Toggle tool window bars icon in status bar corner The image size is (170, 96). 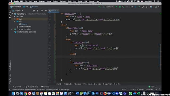tap(10, 90)
